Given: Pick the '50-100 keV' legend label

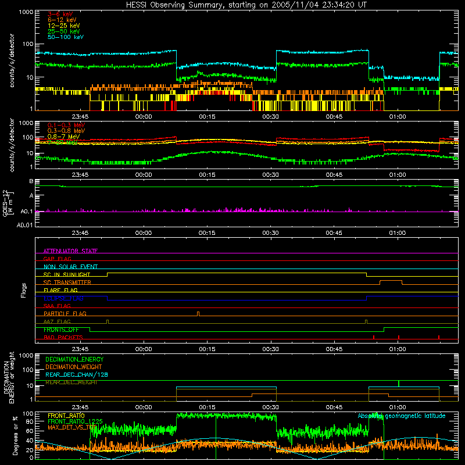Looking at the screenshot, I should click(x=65, y=37).
